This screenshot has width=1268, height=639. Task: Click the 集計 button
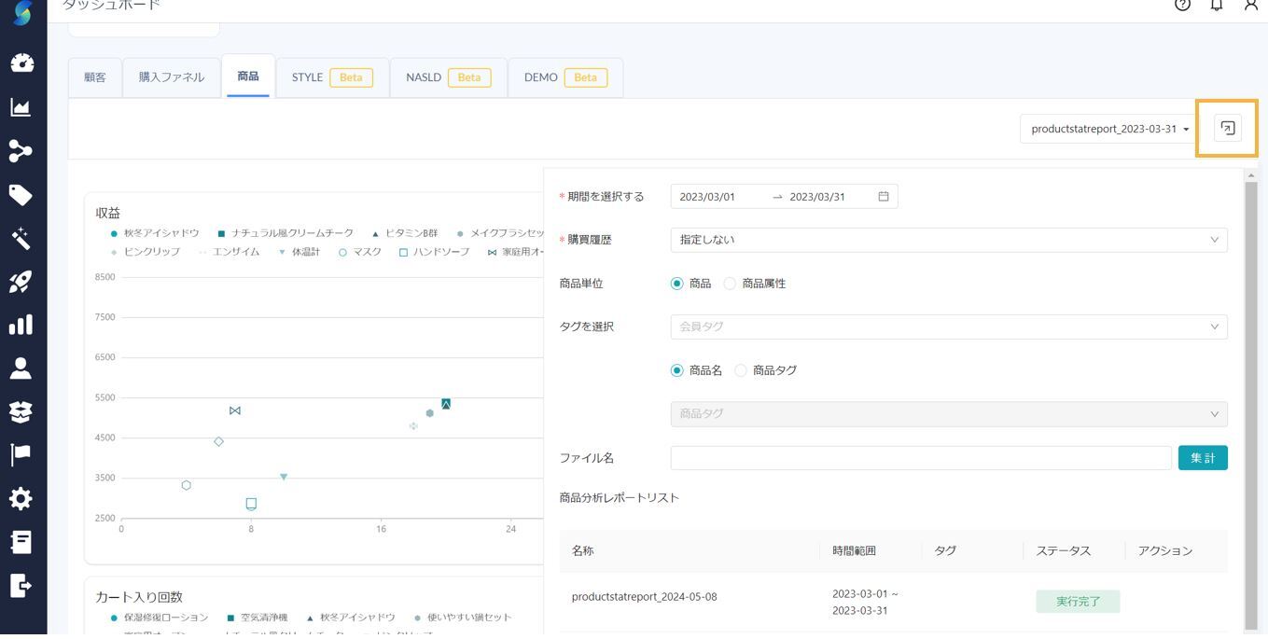1203,458
